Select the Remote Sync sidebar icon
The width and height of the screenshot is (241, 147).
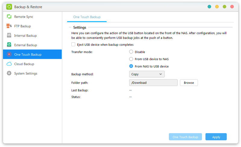9,17
